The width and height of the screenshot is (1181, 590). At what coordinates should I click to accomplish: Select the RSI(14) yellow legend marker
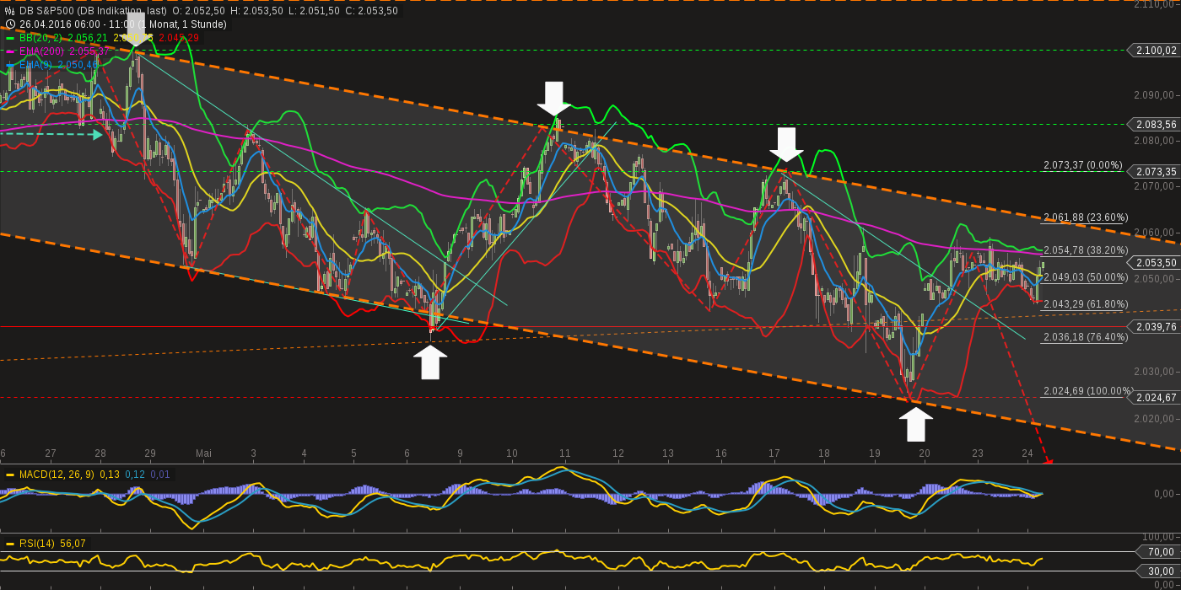(10, 543)
